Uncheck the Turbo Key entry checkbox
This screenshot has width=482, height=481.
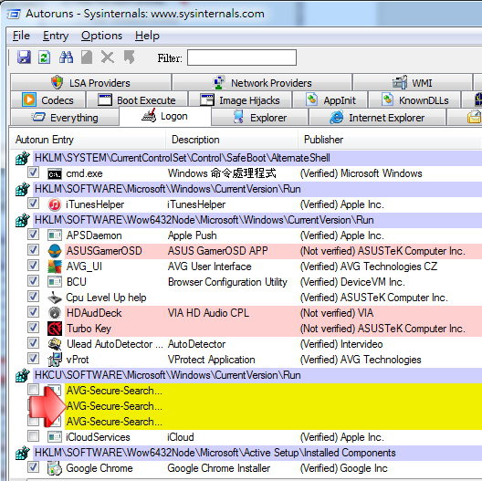click(x=33, y=327)
